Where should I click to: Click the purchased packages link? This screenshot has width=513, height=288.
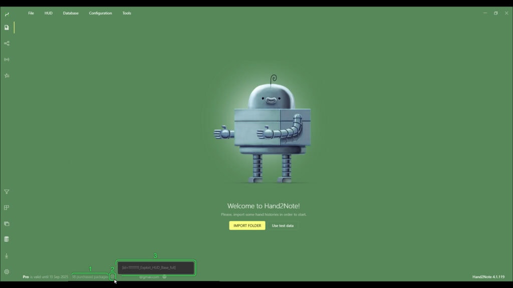click(90, 277)
